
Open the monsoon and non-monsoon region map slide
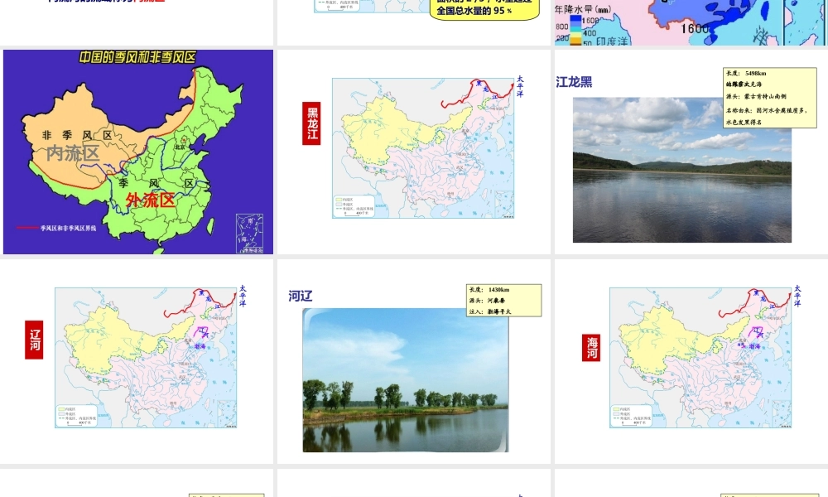[x=137, y=152]
